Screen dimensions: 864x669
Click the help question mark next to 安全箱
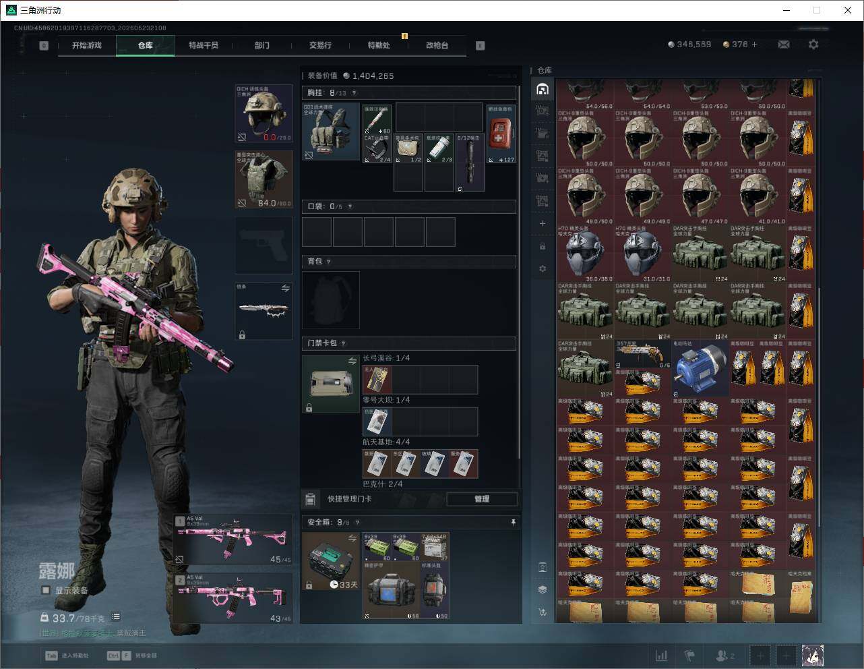click(357, 522)
